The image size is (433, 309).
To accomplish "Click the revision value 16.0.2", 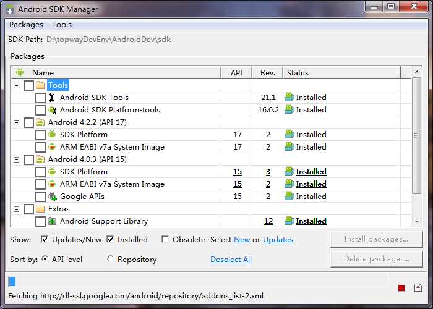I will pos(268,110).
